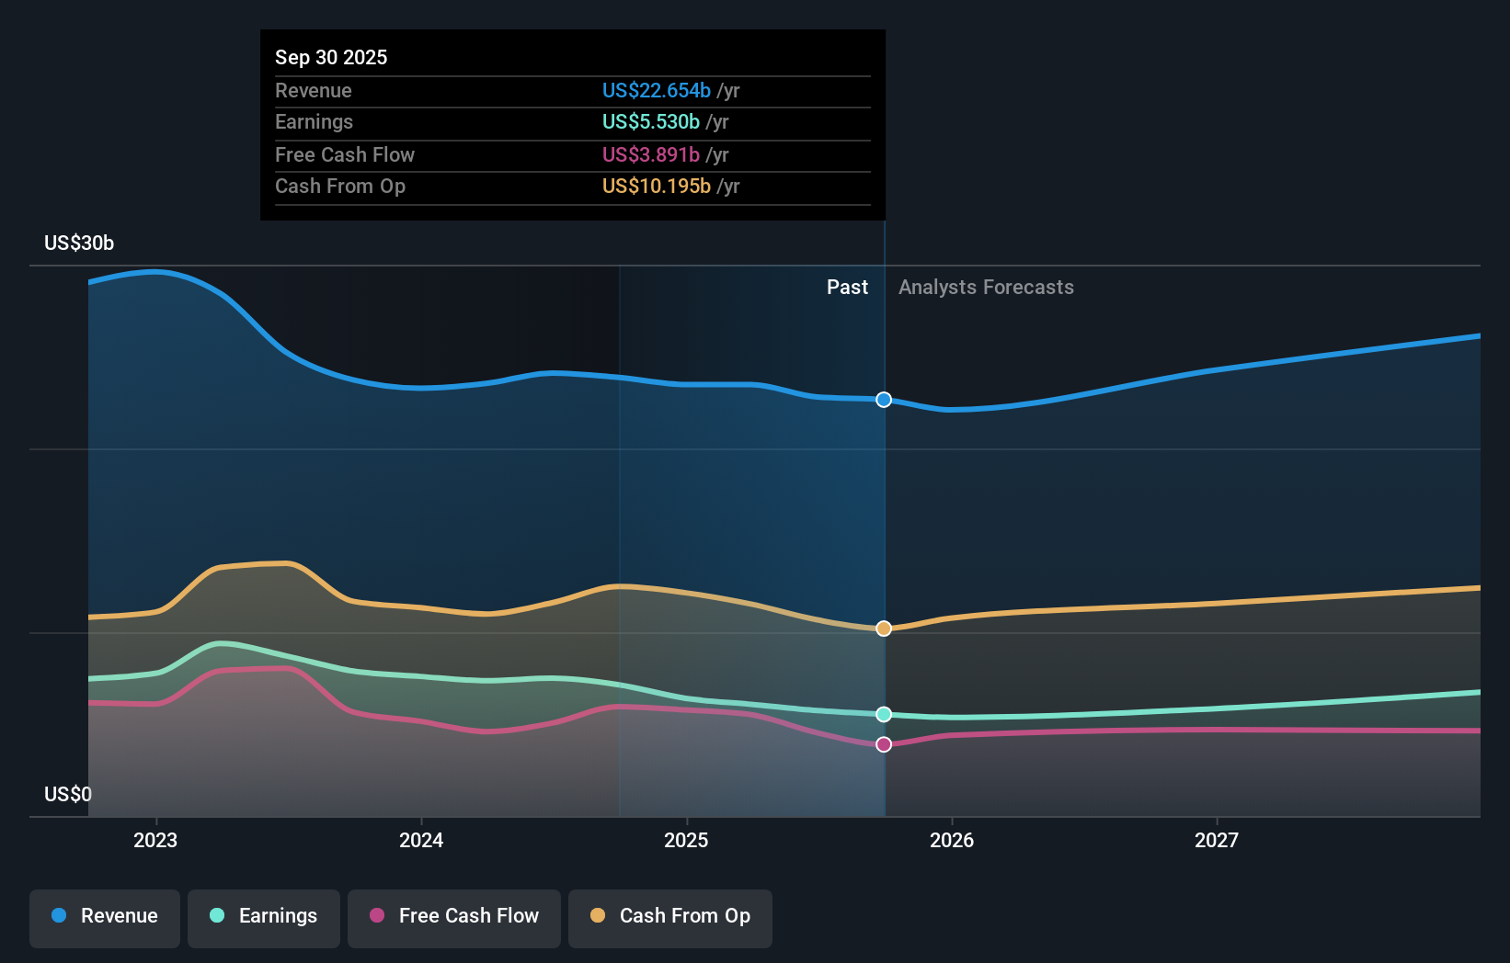The image size is (1510, 963).
Task: Click the US$30b axis label
Action: 77,243
